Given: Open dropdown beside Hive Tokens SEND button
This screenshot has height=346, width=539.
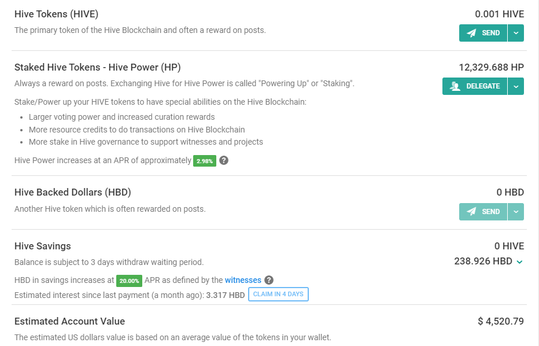Looking at the screenshot, I should [516, 33].
